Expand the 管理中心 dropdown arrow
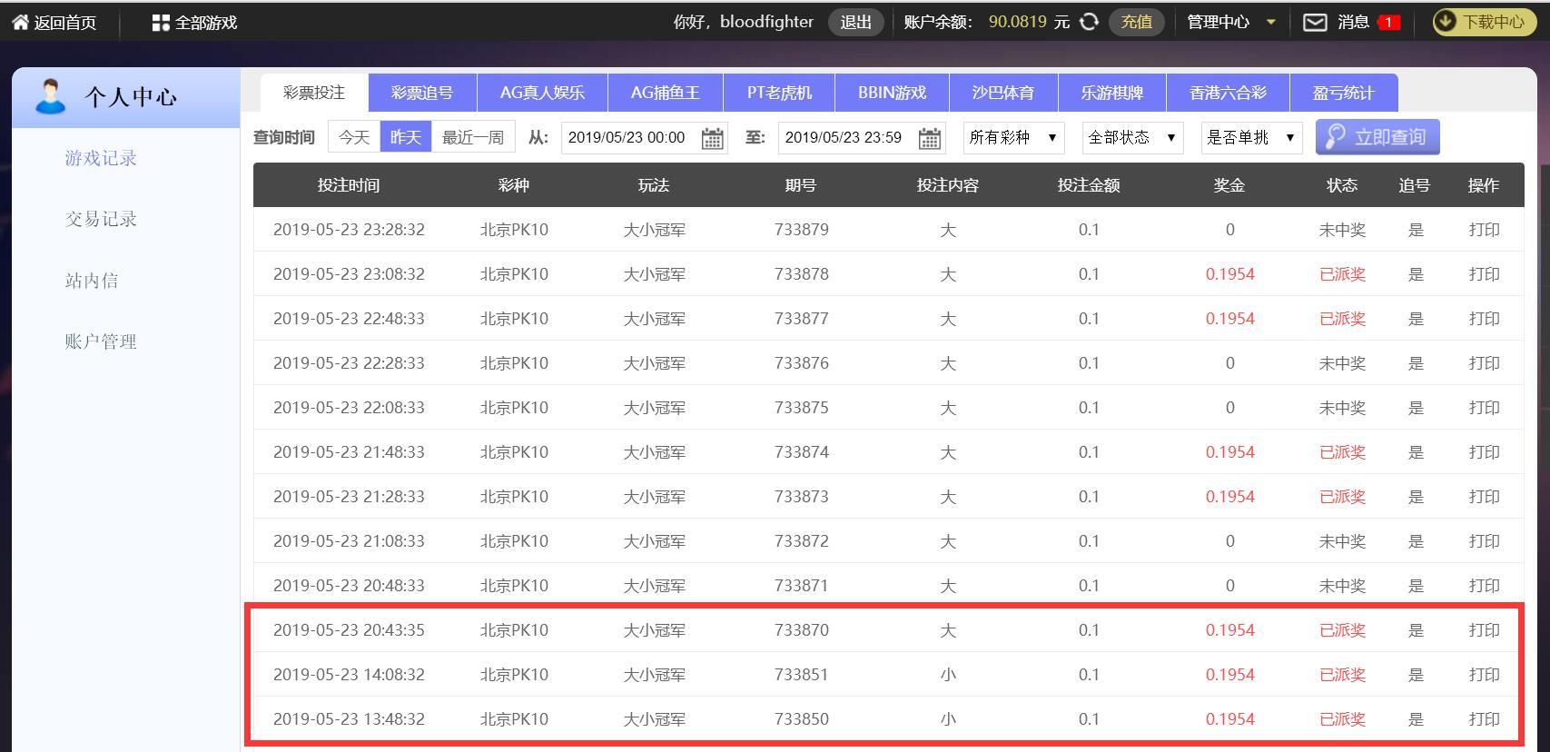 pyautogui.click(x=1271, y=22)
